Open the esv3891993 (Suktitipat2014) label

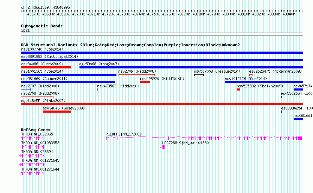pos(50,56)
